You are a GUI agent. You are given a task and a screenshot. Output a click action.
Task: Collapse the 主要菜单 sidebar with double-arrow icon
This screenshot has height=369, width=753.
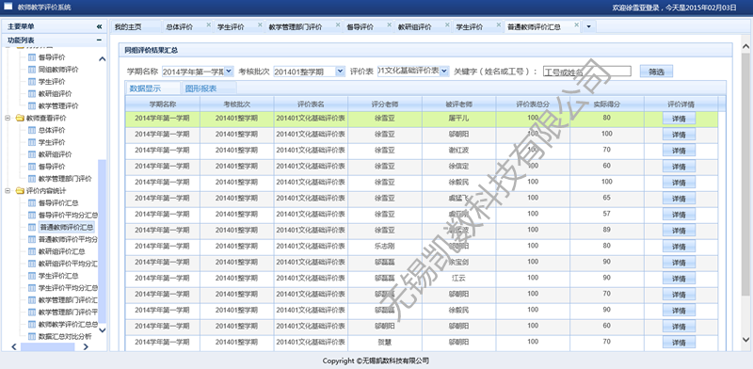tap(99, 26)
